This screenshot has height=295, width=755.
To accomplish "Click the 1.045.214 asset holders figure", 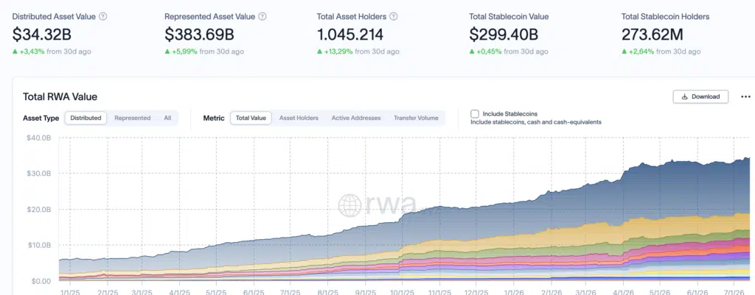I will pyautogui.click(x=350, y=35).
